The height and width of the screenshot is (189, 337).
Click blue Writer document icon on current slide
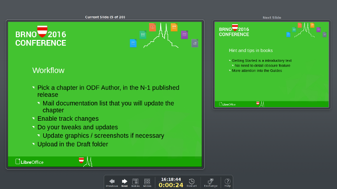pos(133,43)
